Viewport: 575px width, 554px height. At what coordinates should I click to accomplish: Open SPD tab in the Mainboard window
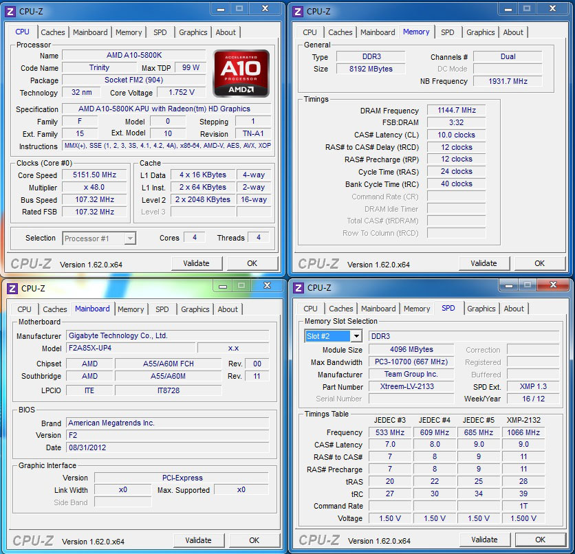click(x=162, y=309)
